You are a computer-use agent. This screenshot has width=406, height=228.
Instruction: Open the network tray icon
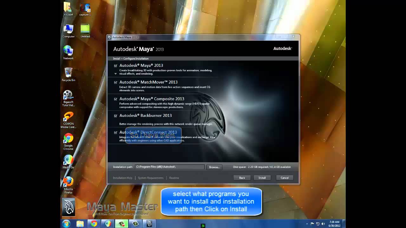[x=318, y=224]
